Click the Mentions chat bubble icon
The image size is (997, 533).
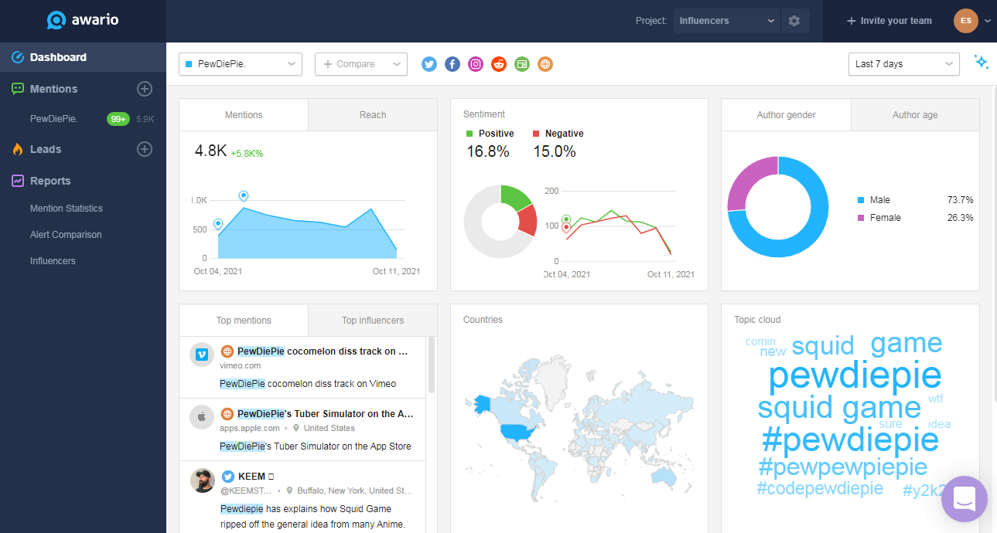[x=18, y=89]
